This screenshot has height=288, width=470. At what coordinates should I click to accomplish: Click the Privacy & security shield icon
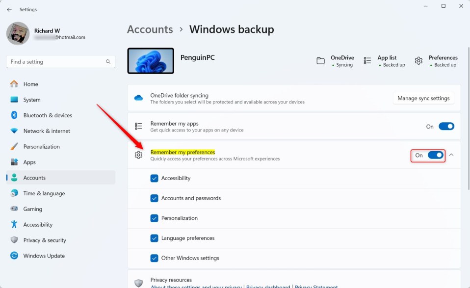(14, 240)
